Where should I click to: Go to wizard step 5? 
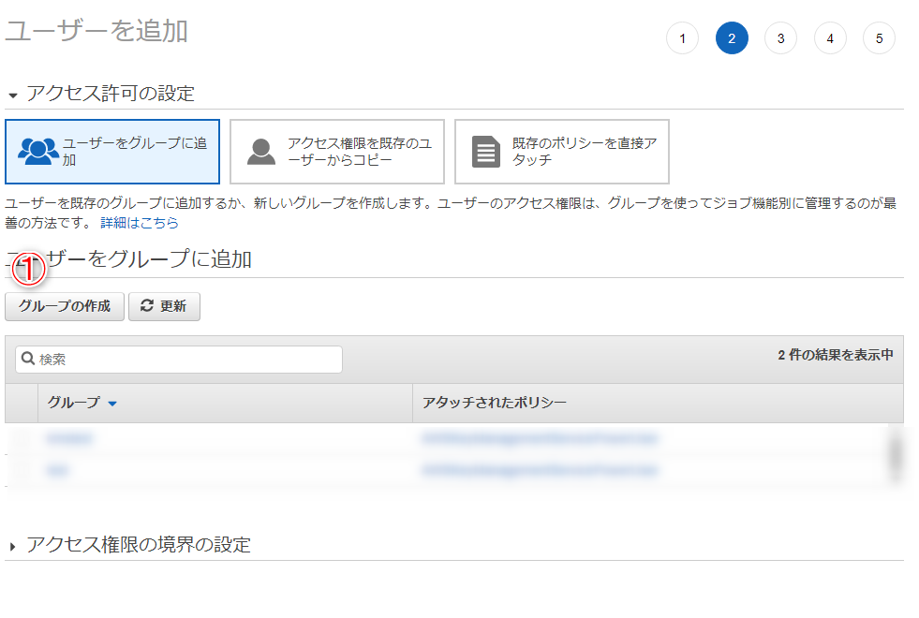[879, 38]
